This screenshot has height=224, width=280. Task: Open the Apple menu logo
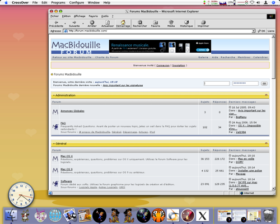(x=6, y=3)
